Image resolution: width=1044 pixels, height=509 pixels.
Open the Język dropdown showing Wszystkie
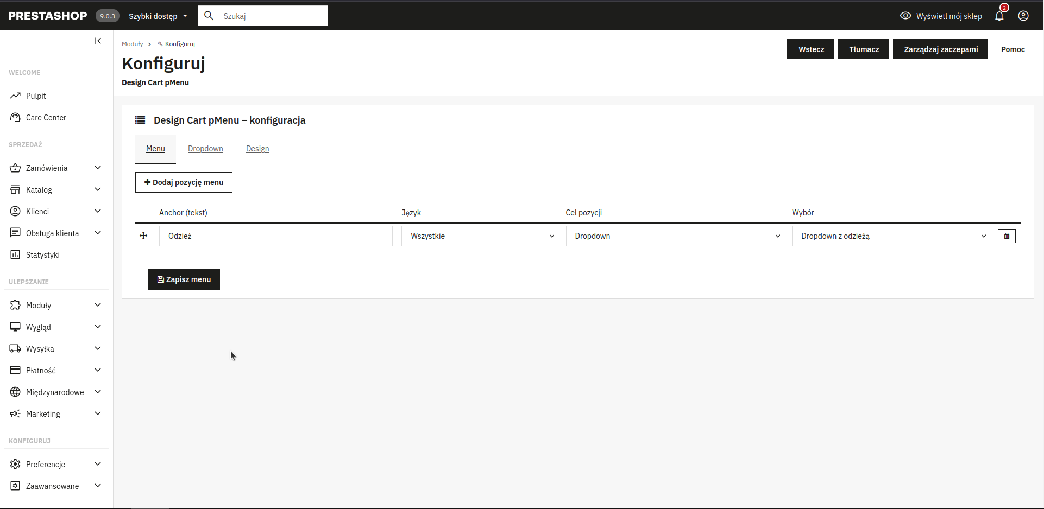pyautogui.click(x=479, y=236)
